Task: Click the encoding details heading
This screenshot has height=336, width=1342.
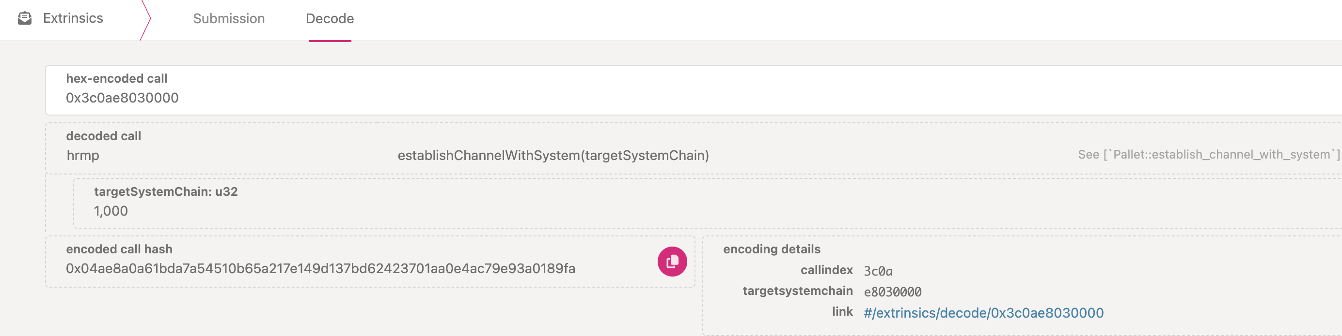Action: 772,249
